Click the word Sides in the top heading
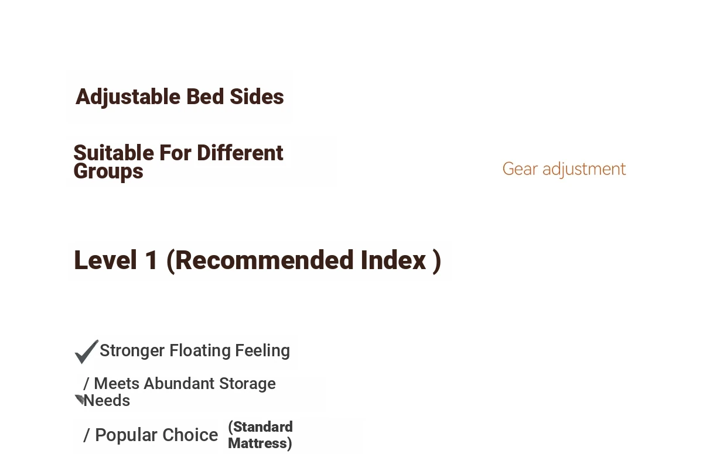The width and height of the screenshot is (703, 468). (x=257, y=97)
